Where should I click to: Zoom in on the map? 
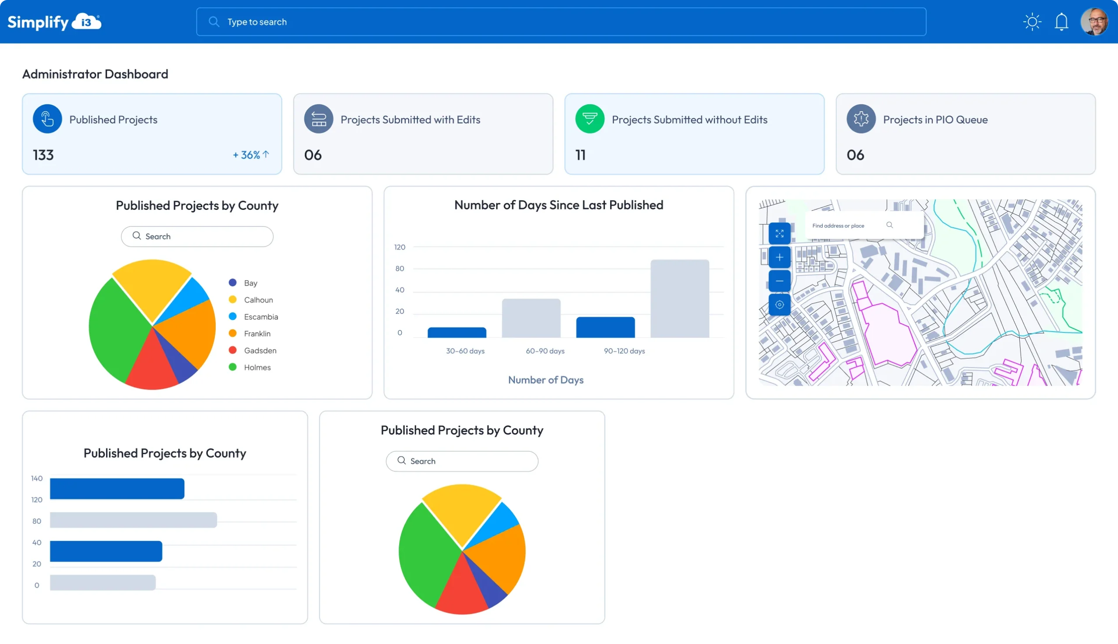pos(779,257)
